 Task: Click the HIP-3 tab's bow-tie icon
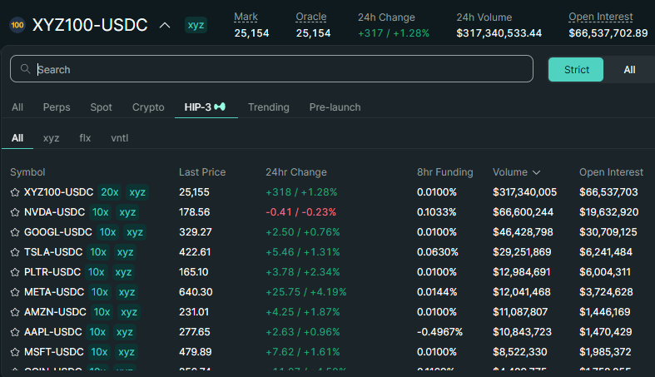[x=220, y=107]
